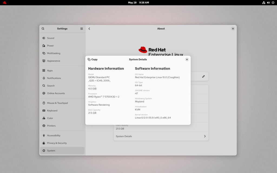Open the volume status menu in top bar

pos(268,2)
